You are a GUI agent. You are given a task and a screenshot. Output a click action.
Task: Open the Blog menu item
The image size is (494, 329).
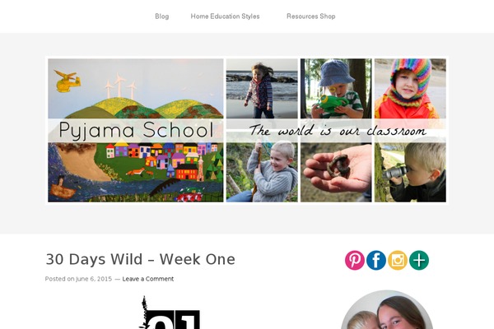pos(162,16)
